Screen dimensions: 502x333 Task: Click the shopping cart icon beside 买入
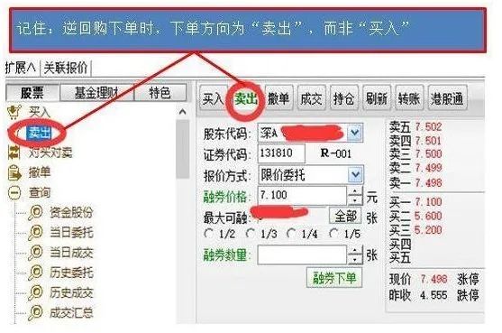click(14, 112)
